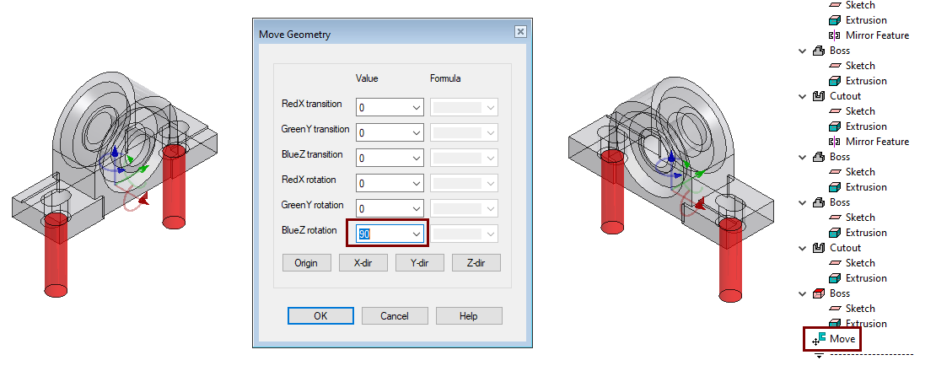This screenshot has height=371, width=936.
Task: Click the Boss icon below topmost Mirror Feature
Action: [x=819, y=51]
